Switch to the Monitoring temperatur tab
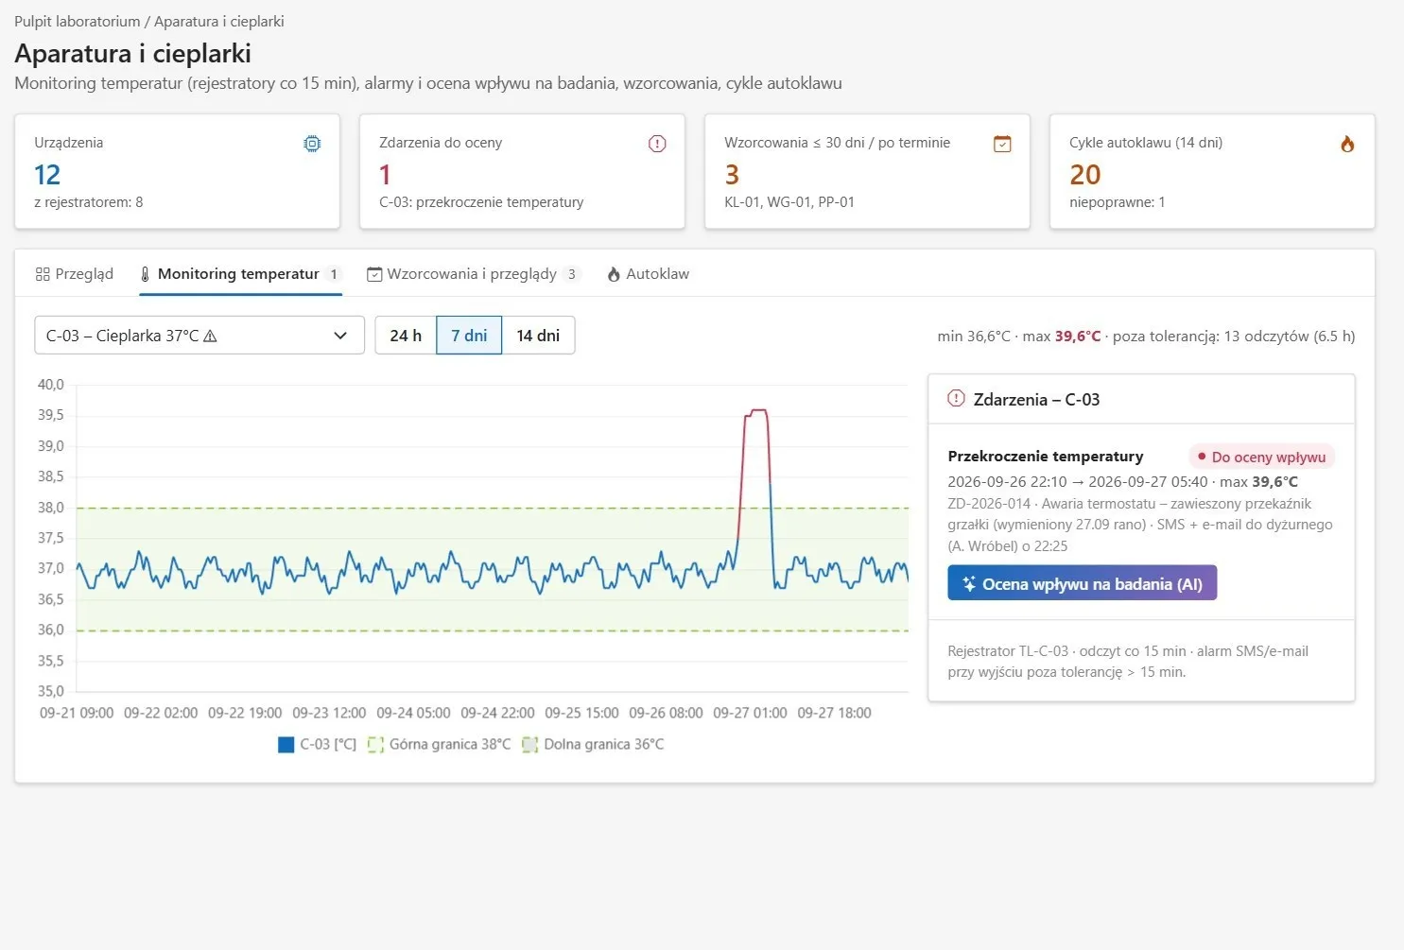 coord(240,274)
